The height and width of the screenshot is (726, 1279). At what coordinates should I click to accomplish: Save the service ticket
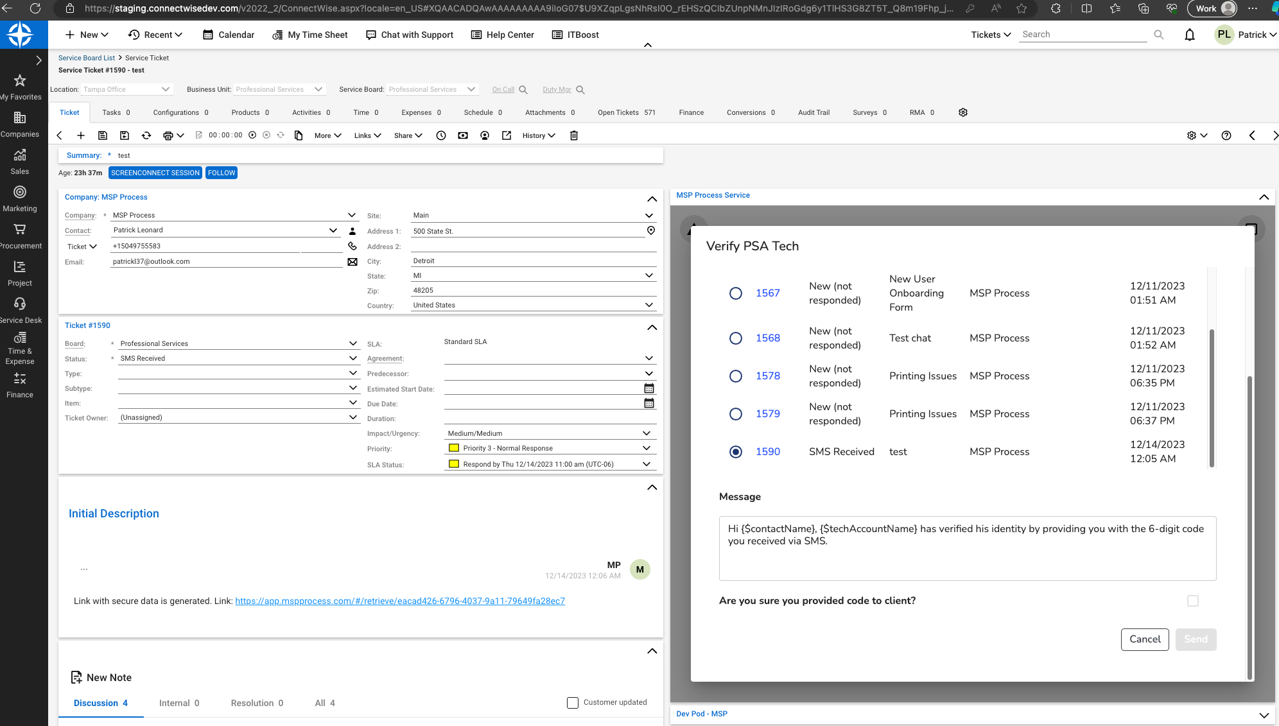(x=103, y=135)
